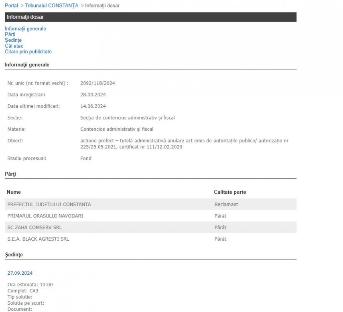Click the Părți navigation link at top
The height and width of the screenshot is (312, 343).
pos(10,34)
